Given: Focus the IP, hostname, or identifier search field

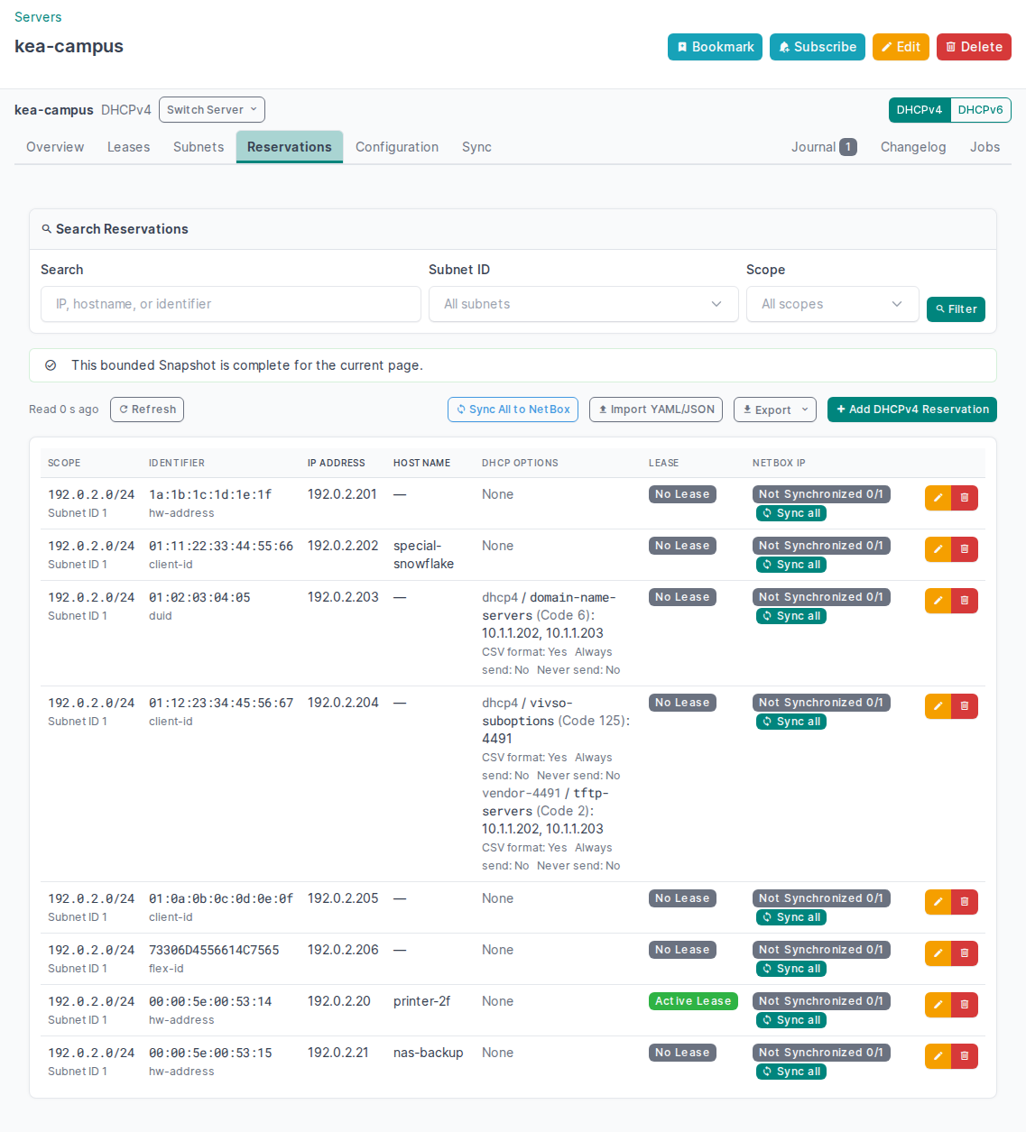Looking at the screenshot, I should click(231, 304).
